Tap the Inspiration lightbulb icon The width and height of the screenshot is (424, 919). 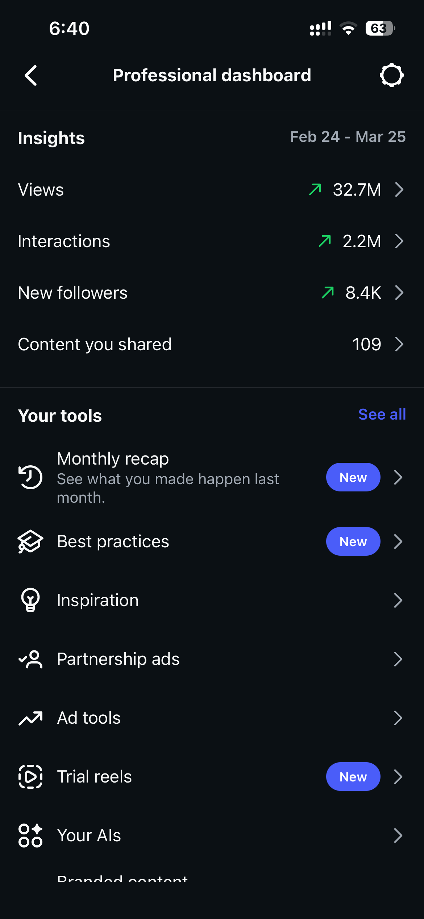pyautogui.click(x=30, y=600)
